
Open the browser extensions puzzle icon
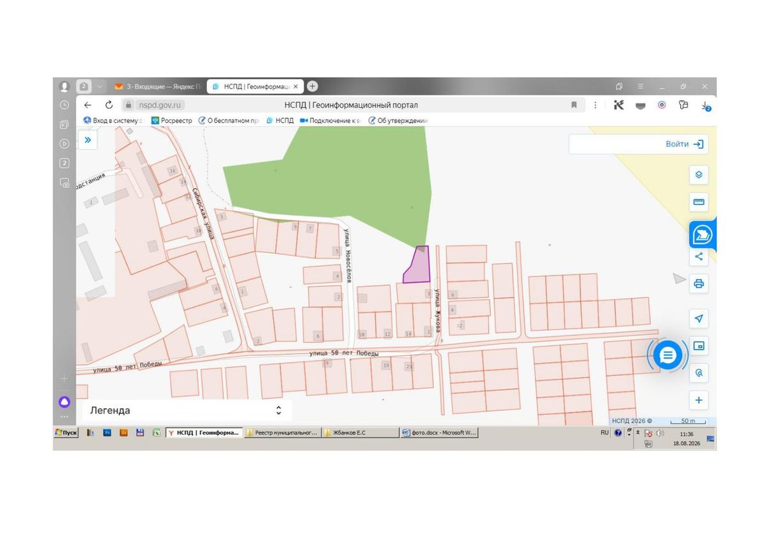point(683,105)
